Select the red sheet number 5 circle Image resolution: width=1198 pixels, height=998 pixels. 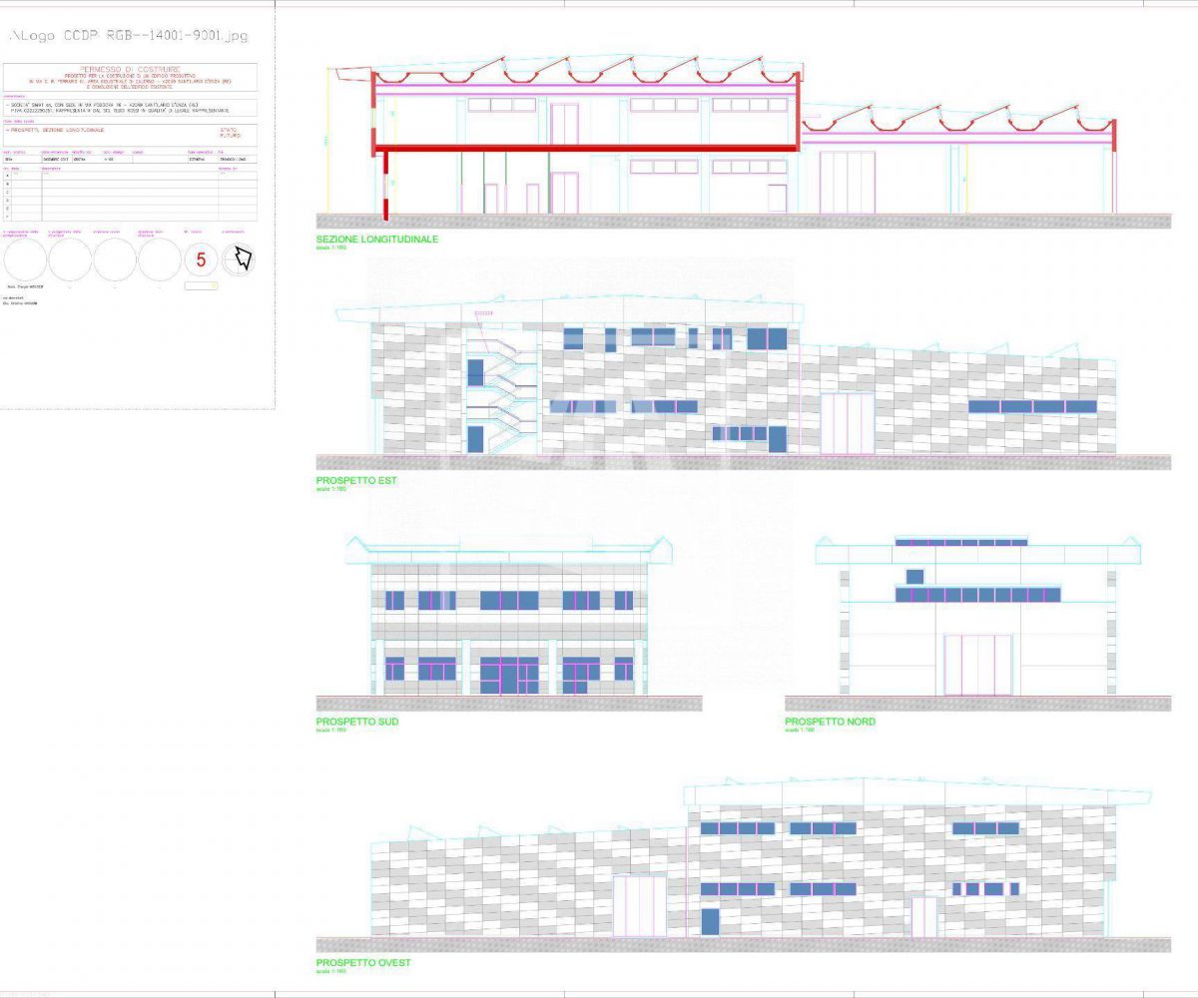tap(201, 260)
